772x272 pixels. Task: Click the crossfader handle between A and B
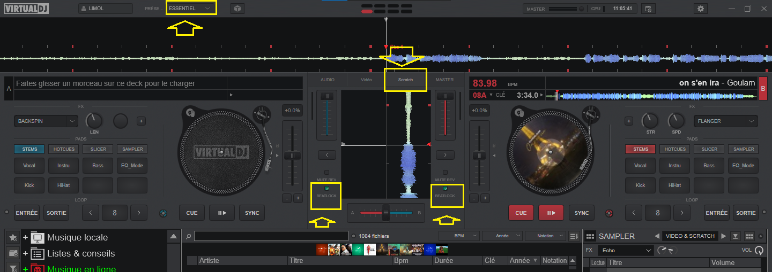(385, 213)
